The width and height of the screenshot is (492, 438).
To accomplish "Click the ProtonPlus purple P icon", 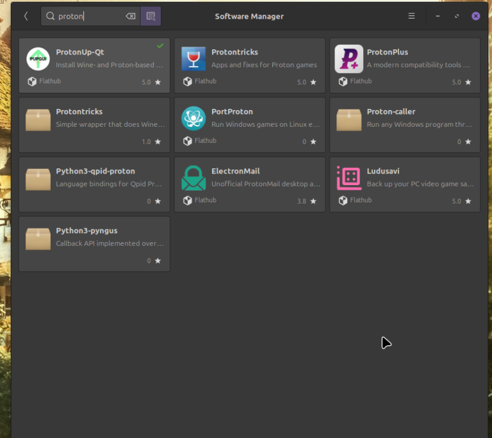I will (x=349, y=59).
